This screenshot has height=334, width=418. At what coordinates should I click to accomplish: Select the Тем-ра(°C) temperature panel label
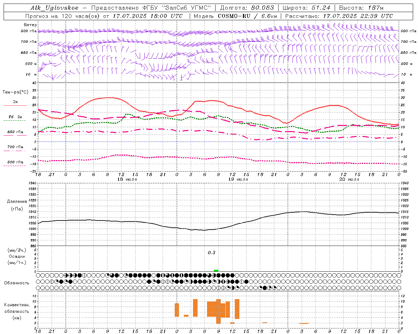click(x=15, y=92)
